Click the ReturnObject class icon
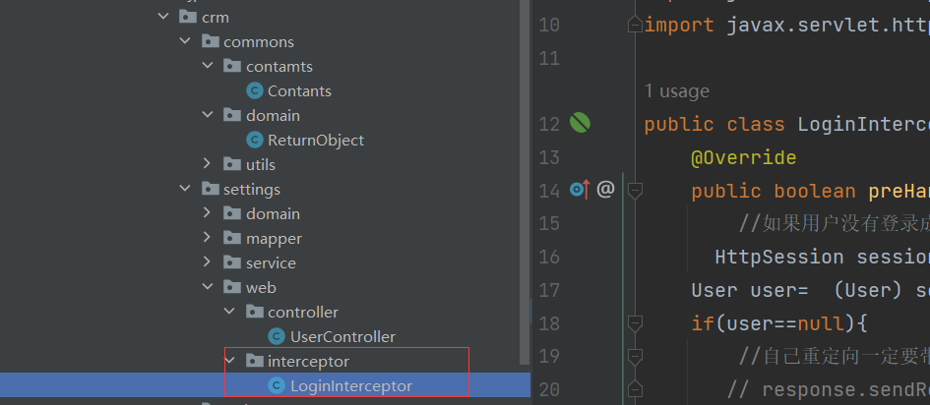 pos(255,141)
